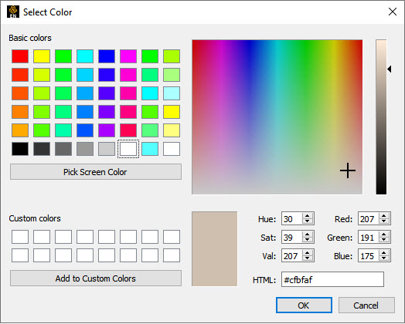Screen dimensions: 405x324
Task: Close the Select Color dialog
Action: (x=393, y=12)
